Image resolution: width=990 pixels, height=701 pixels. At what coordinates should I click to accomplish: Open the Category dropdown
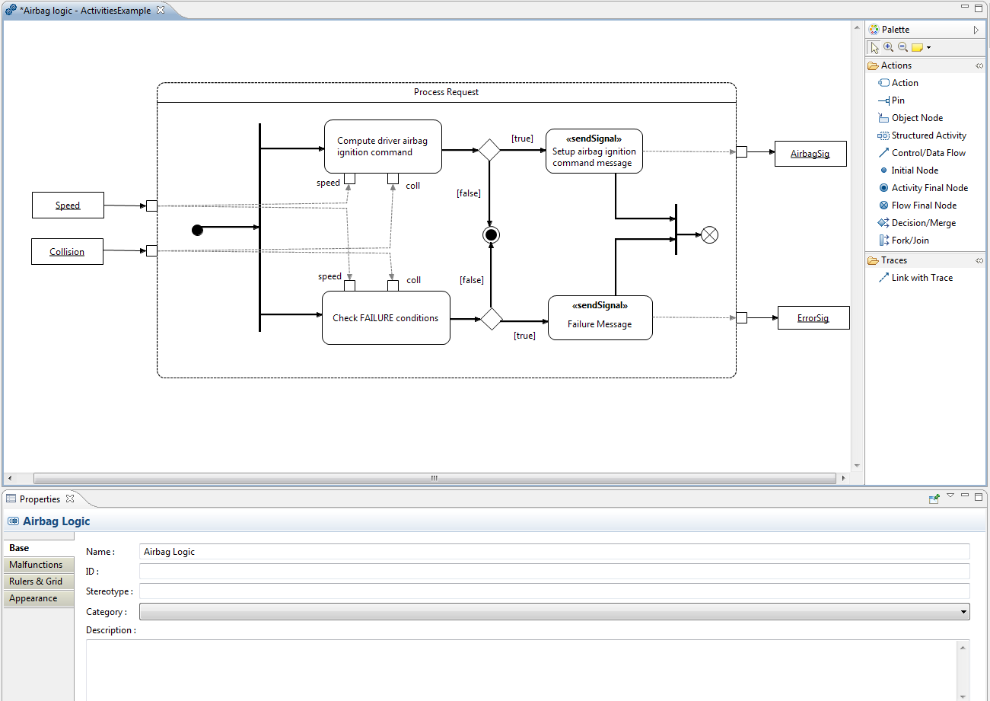(554, 611)
